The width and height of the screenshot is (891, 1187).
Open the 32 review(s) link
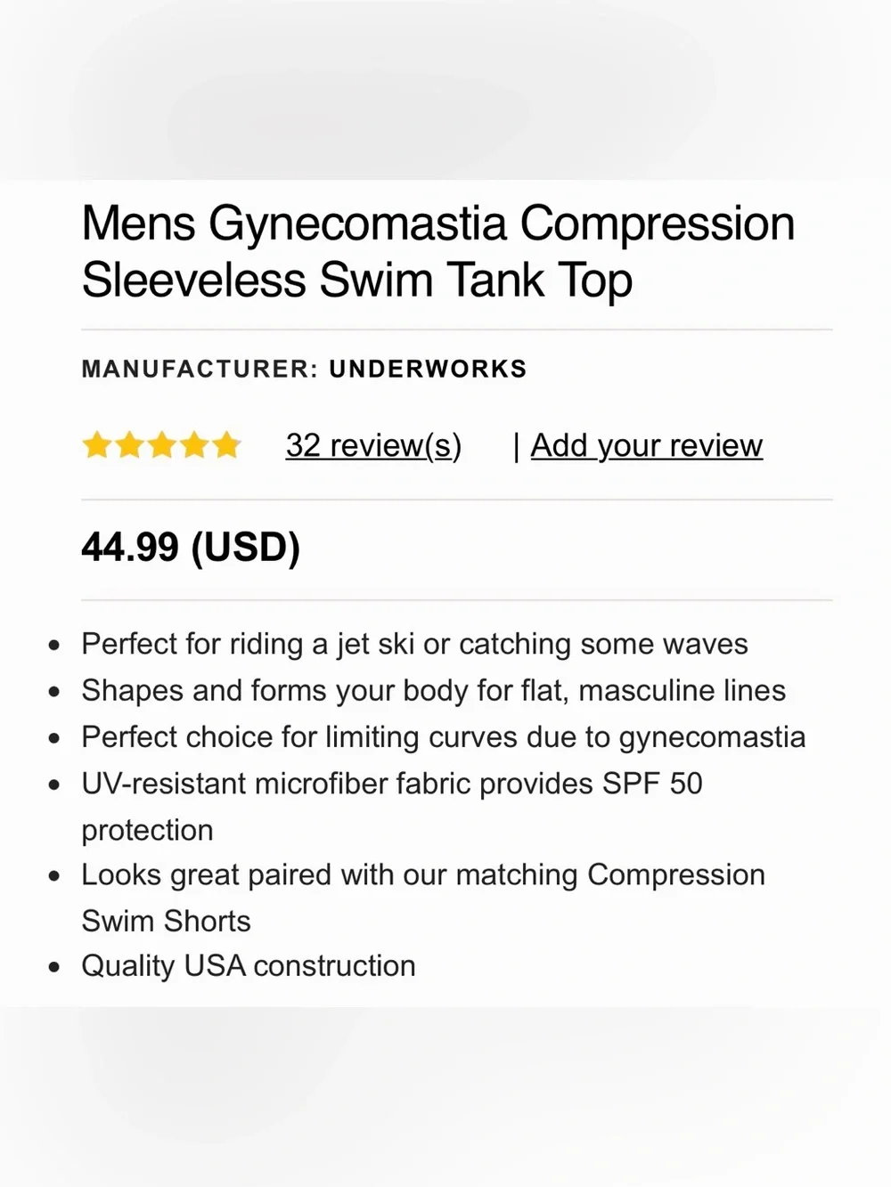[x=373, y=445]
